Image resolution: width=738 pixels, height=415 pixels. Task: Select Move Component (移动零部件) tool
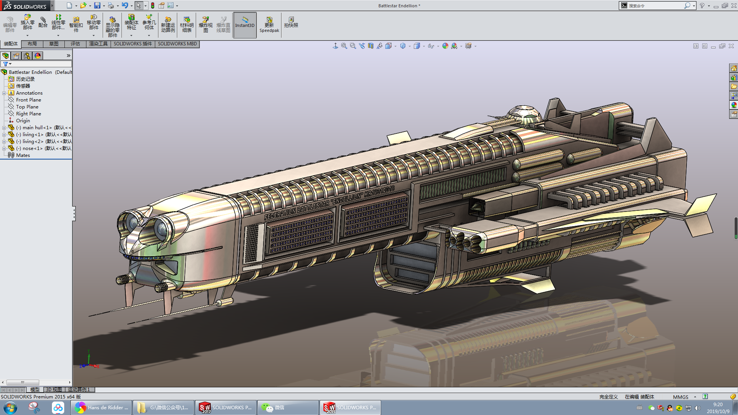pos(93,22)
